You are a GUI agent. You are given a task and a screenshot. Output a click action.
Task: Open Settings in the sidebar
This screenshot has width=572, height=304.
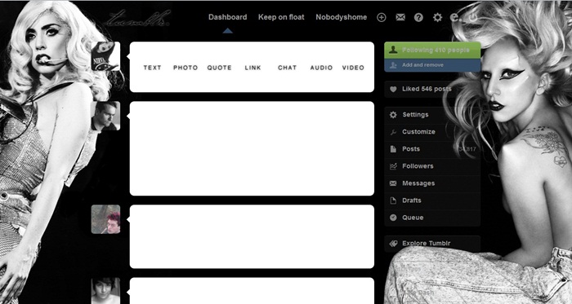(432, 115)
